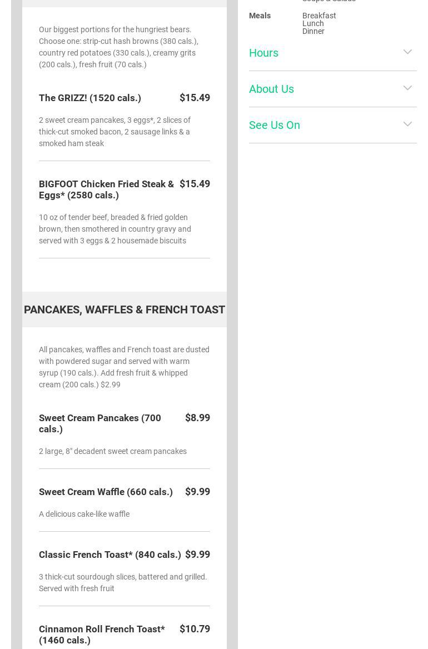428x649 pixels.
Task: Expand the Hours section chevron
Action: click(407, 52)
